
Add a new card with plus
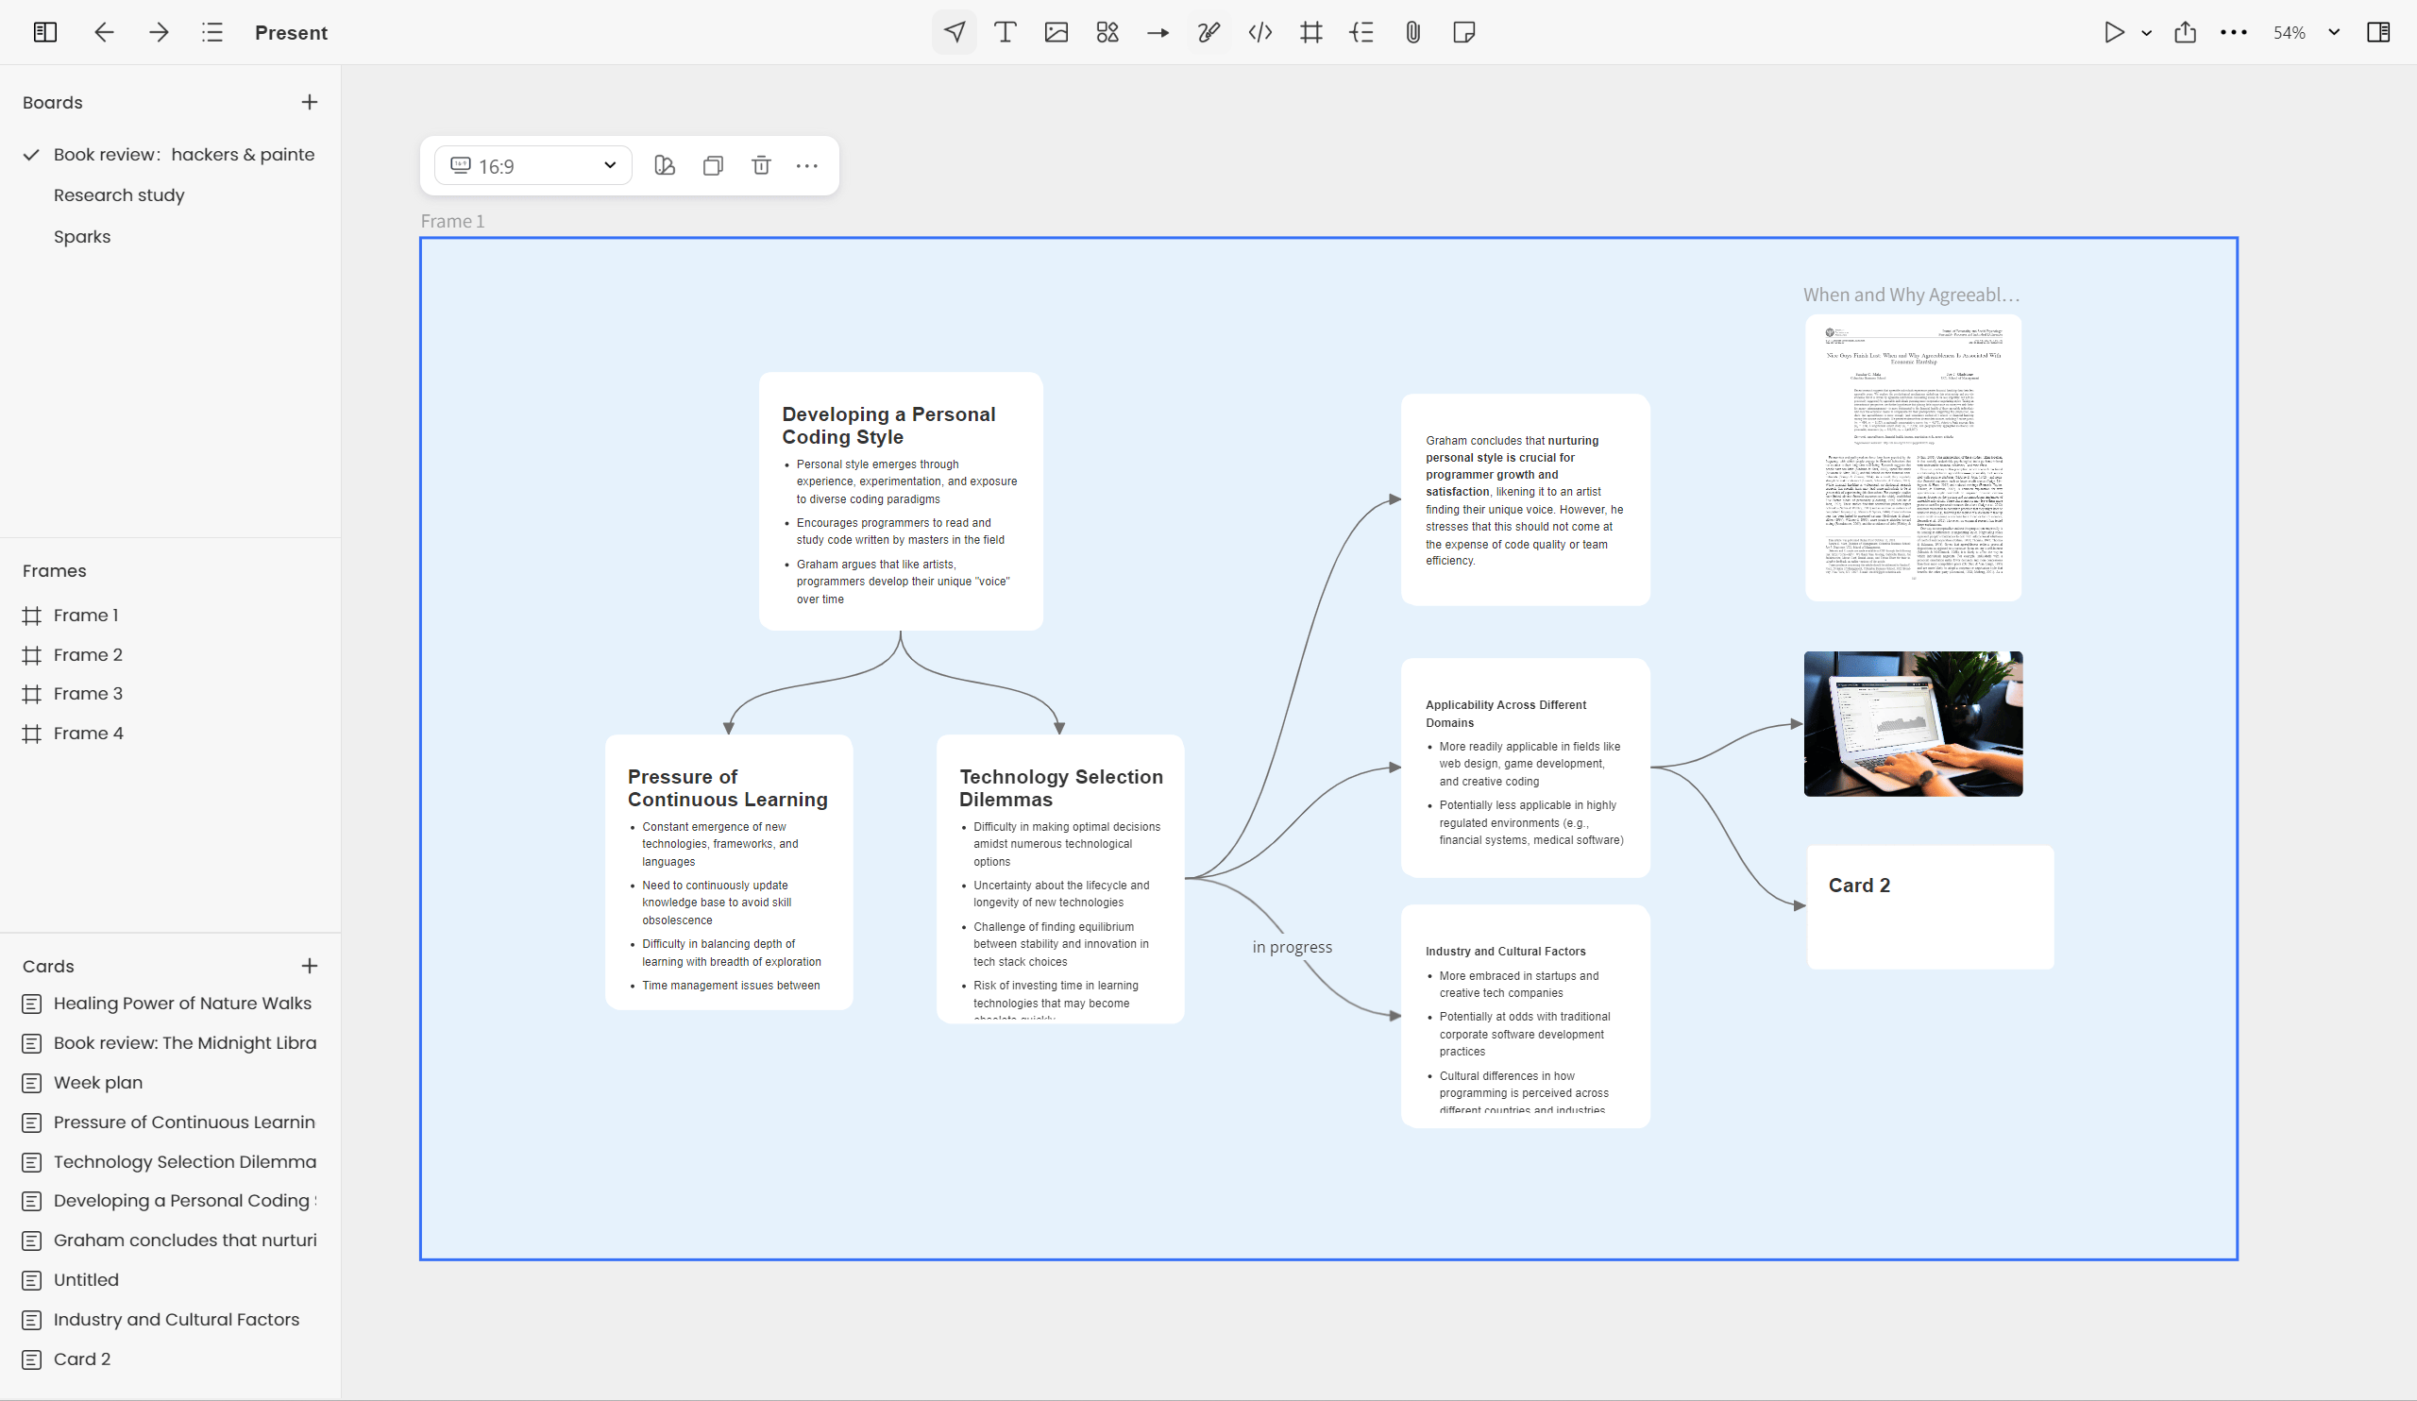click(x=309, y=967)
